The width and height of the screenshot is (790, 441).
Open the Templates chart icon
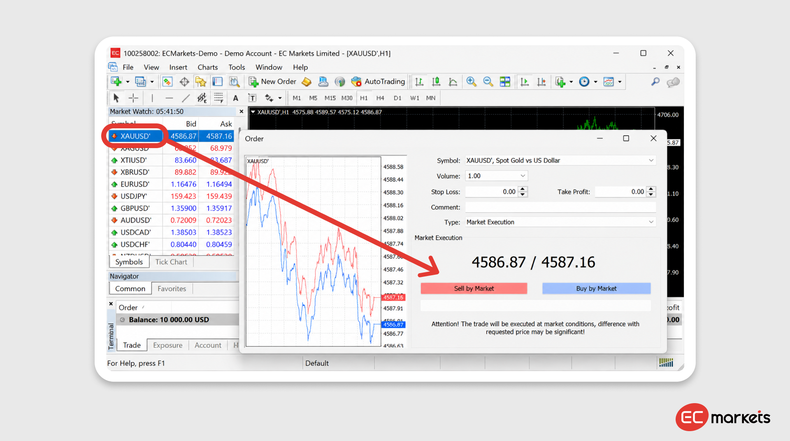pos(609,81)
